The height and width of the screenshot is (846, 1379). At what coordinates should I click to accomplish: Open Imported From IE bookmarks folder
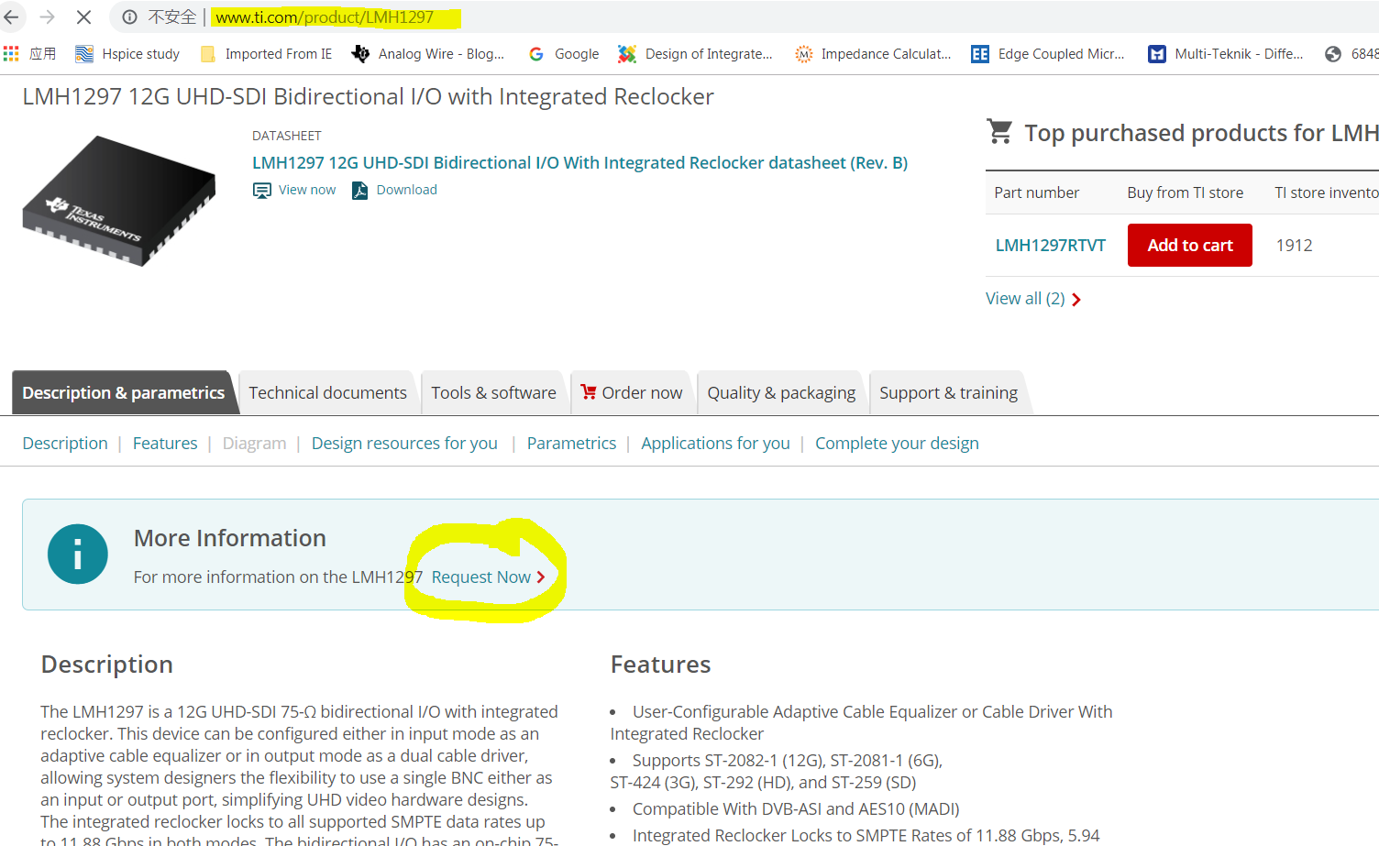(266, 54)
